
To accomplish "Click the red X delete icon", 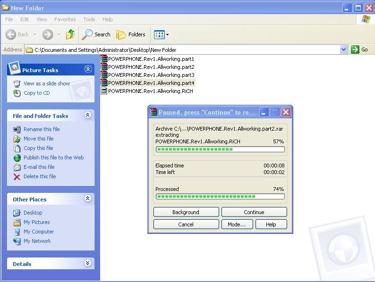I will click(17, 177).
